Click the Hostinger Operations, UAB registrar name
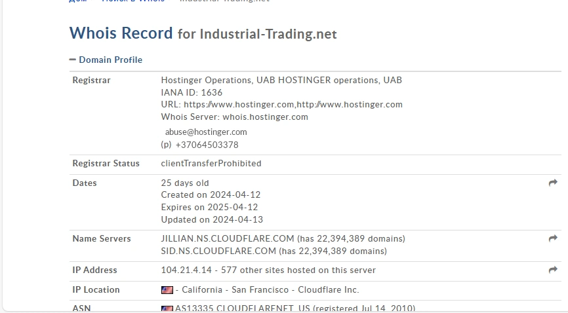The width and height of the screenshot is (568, 313). pyautogui.click(x=281, y=81)
